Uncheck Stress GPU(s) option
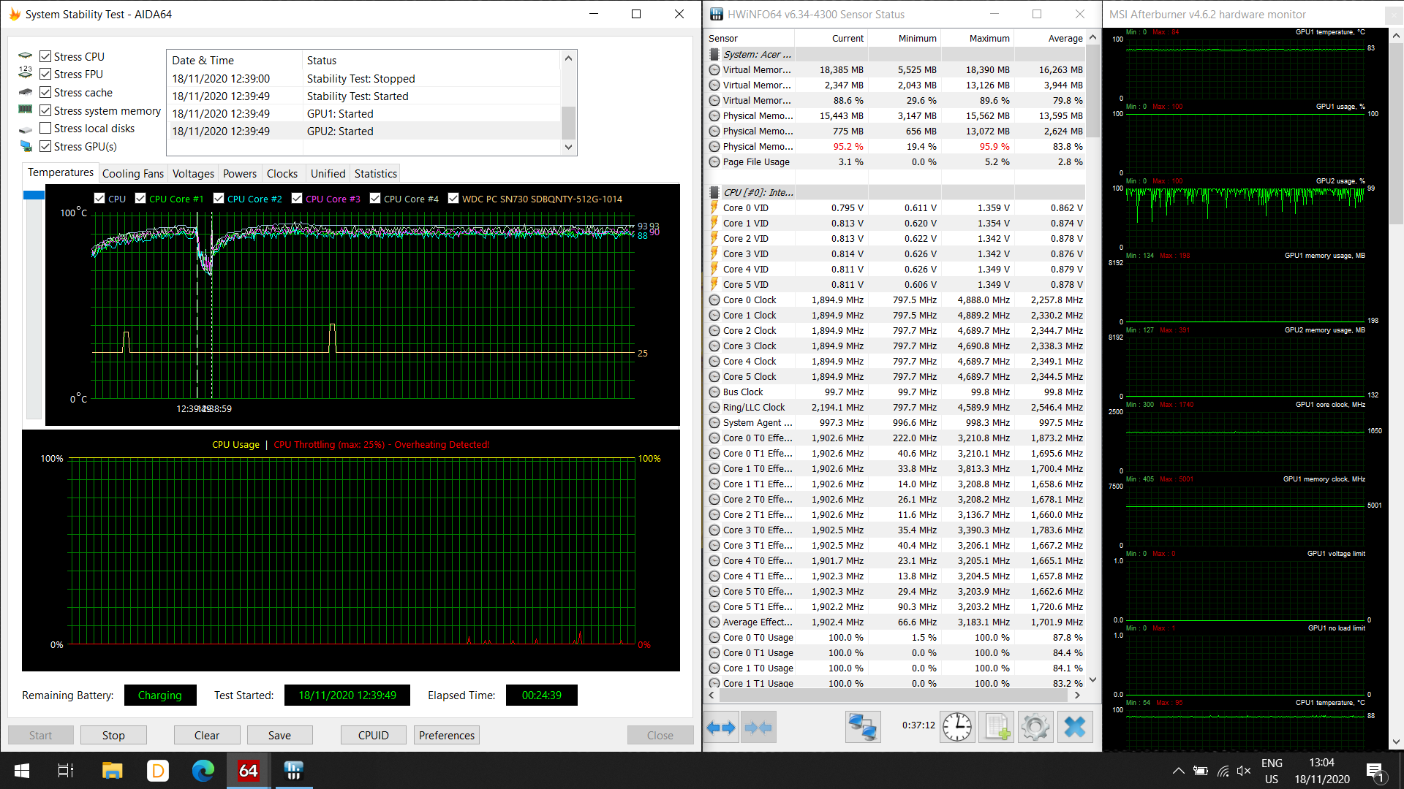 click(45, 147)
